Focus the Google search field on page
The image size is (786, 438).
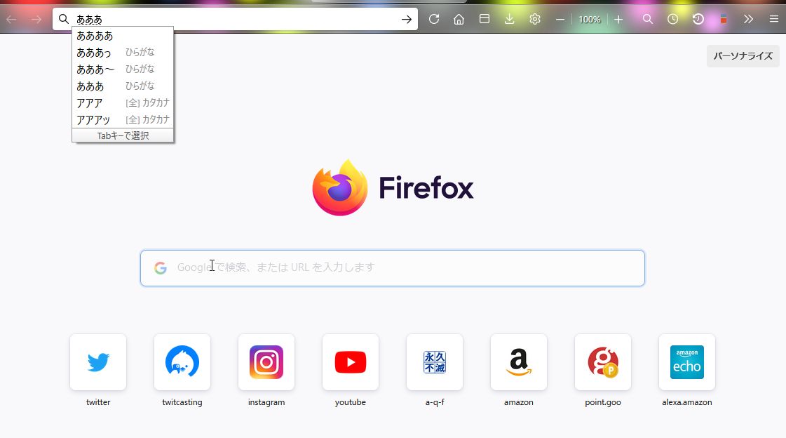coord(393,268)
